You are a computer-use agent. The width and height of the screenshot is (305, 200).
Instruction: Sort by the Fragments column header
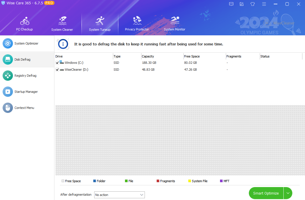coord(234,56)
